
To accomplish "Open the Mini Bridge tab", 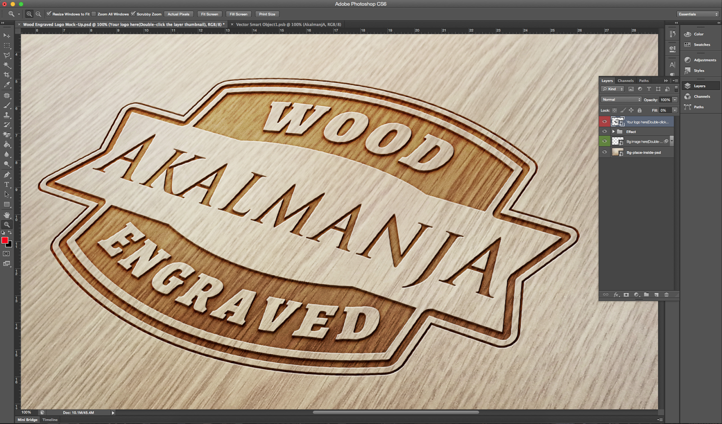I will tap(28, 420).
